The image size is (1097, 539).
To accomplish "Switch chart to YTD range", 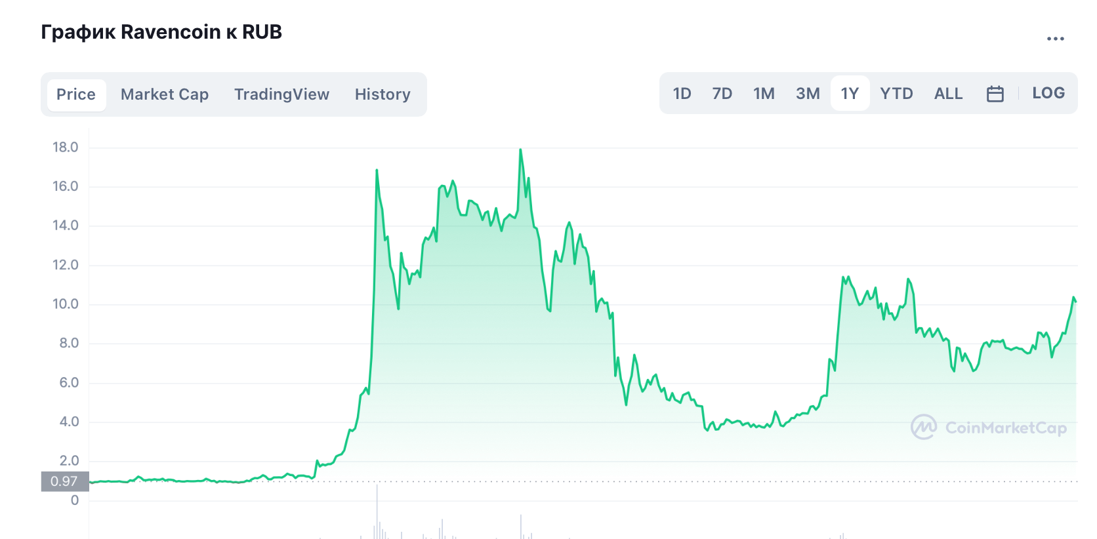I will pyautogui.click(x=896, y=94).
